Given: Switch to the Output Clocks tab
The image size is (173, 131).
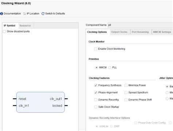Looking at the screenshot, I should pos(119,32).
